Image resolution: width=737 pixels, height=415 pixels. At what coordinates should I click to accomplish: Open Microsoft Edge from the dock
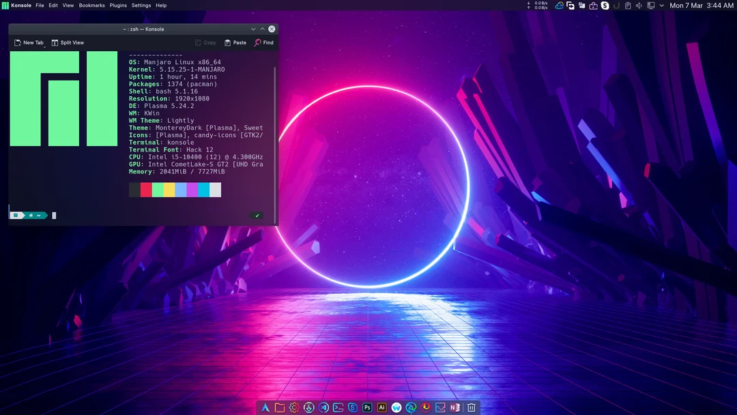click(411, 407)
